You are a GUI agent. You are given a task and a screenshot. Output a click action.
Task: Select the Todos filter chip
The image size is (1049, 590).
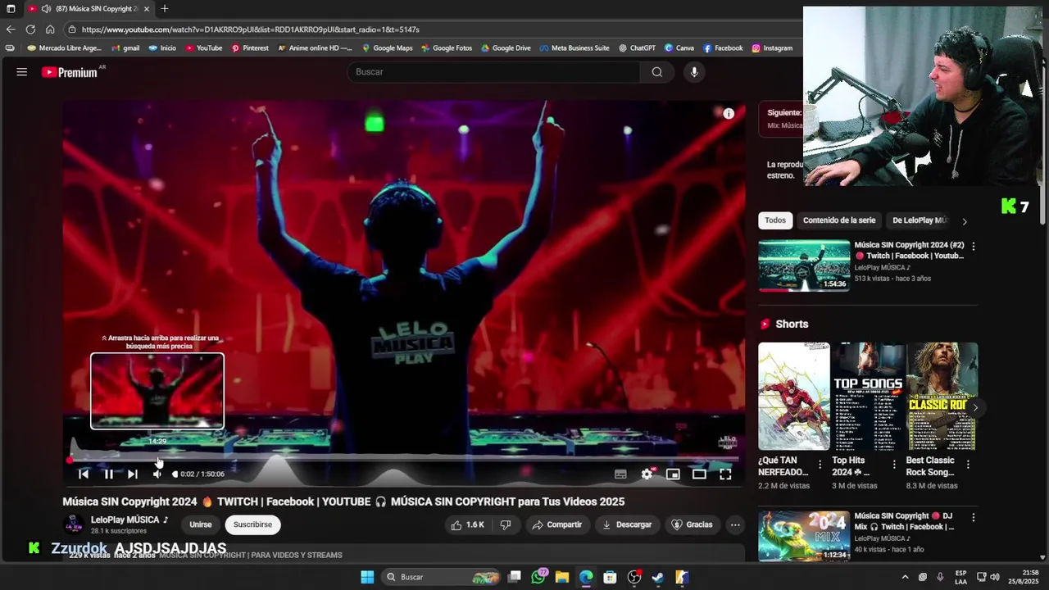point(775,220)
